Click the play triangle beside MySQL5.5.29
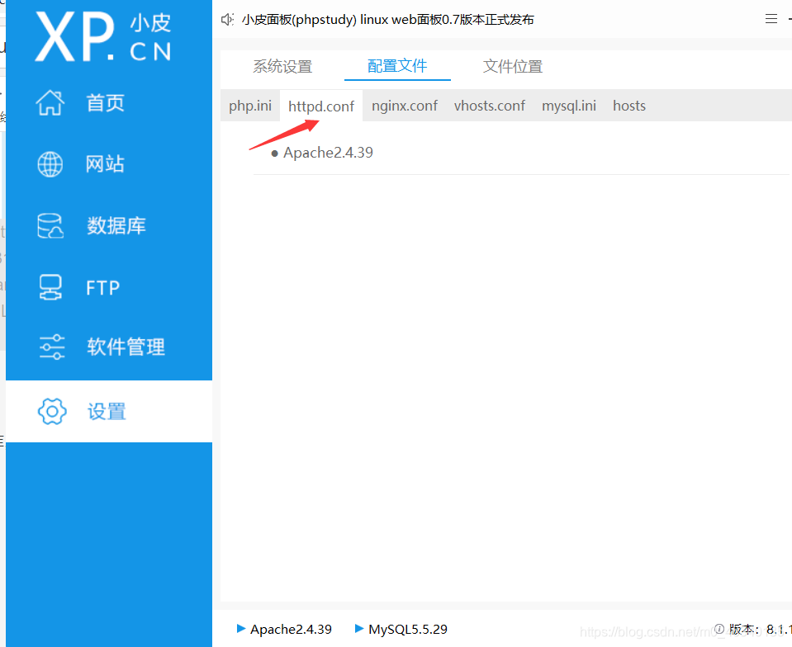Viewport: 792px width, 647px height. click(359, 628)
